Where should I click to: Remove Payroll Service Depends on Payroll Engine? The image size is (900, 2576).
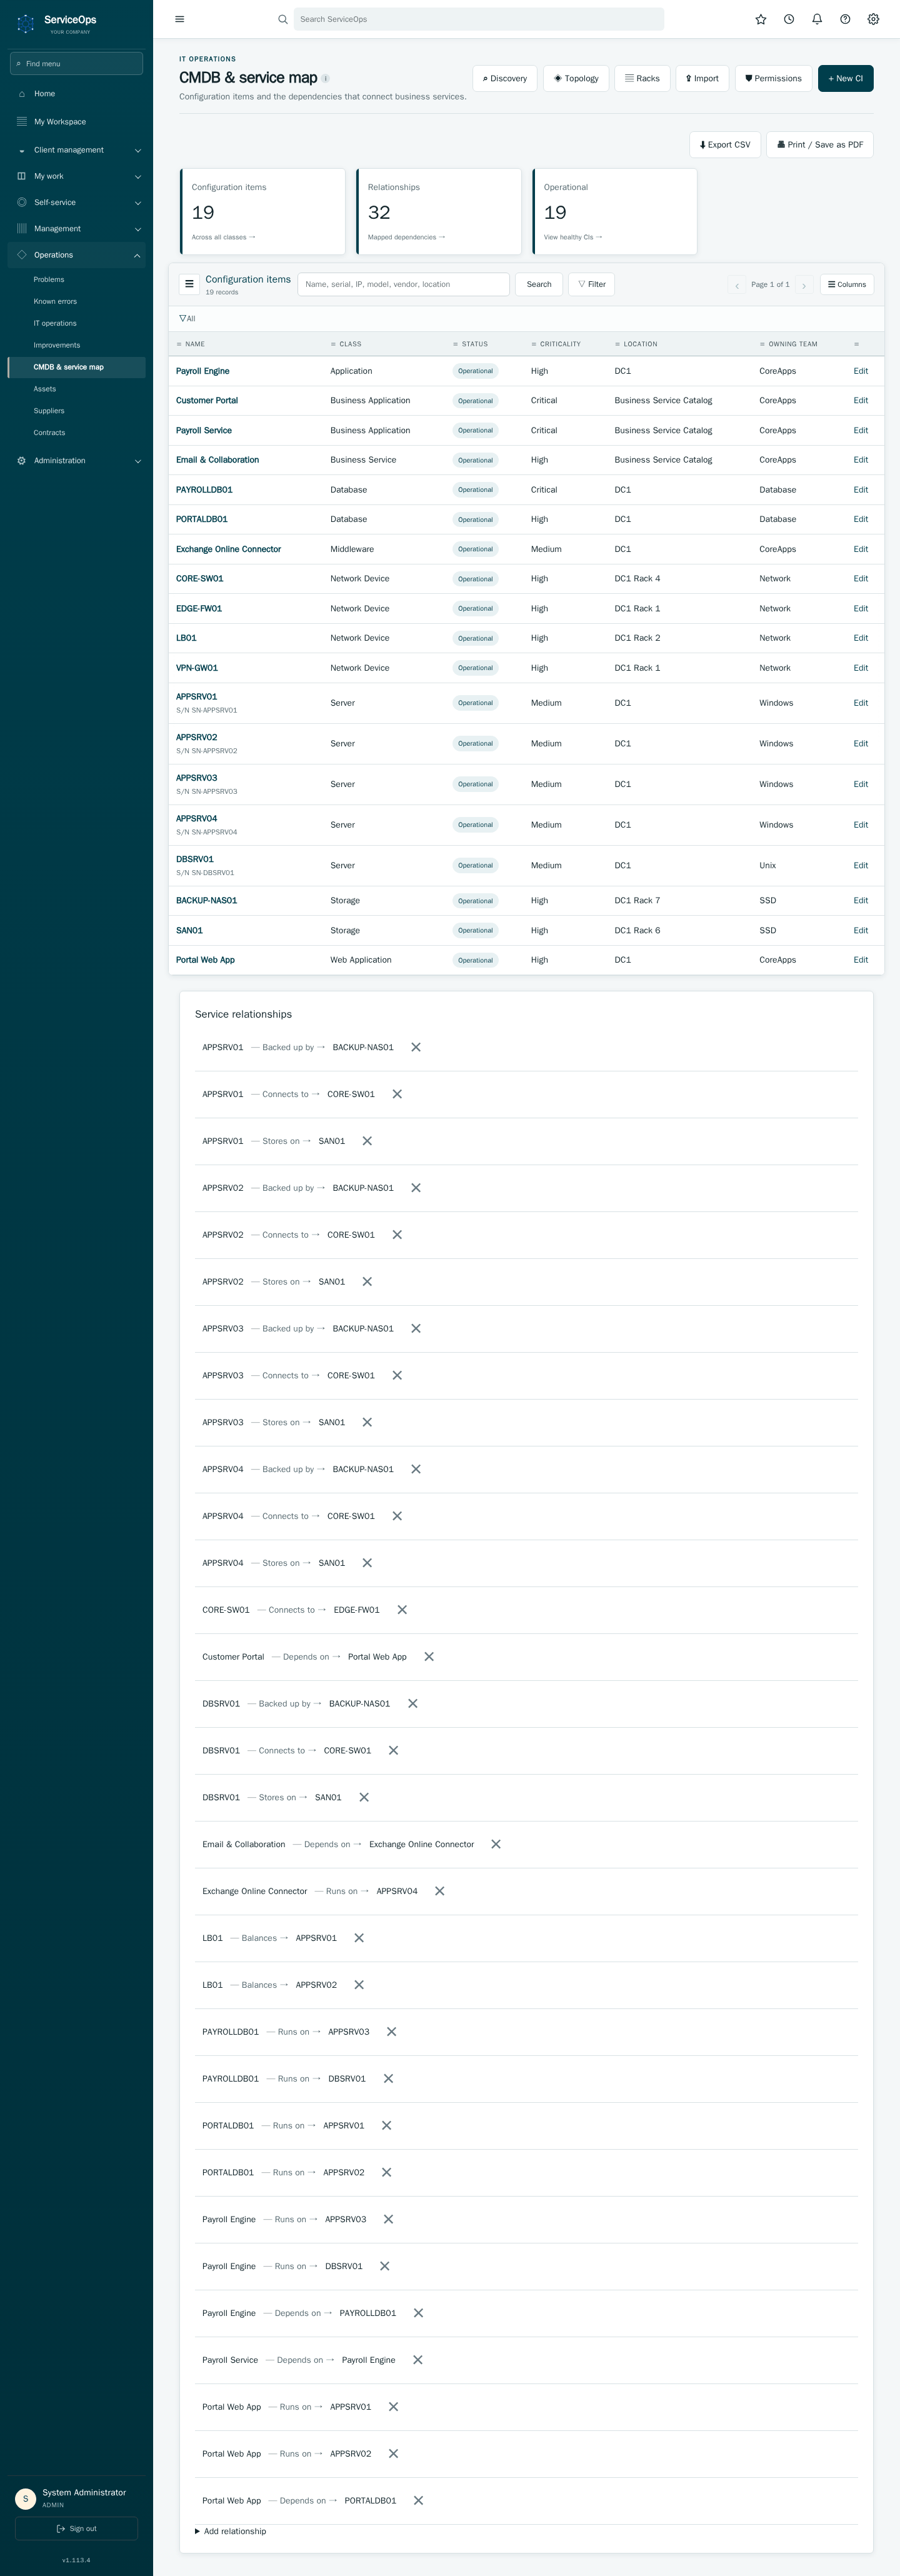point(418,2360)
